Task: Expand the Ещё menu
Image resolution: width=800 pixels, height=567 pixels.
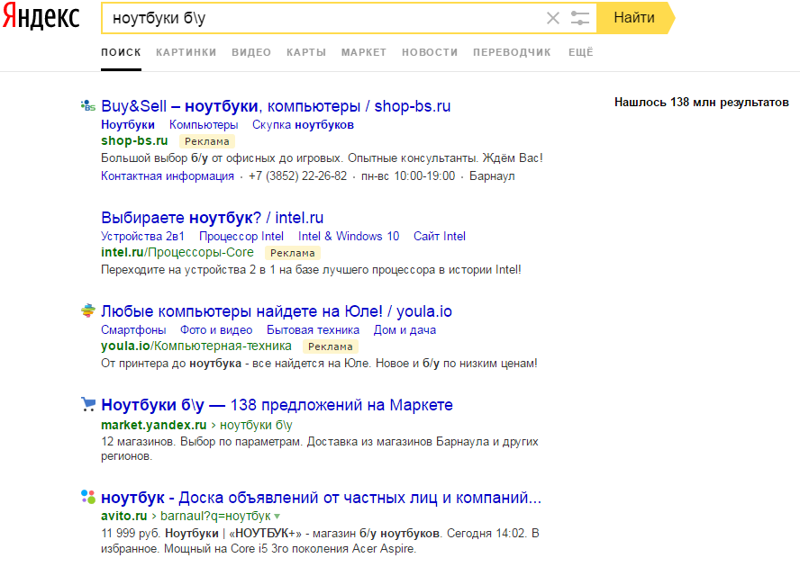Action: pos(580,52)
